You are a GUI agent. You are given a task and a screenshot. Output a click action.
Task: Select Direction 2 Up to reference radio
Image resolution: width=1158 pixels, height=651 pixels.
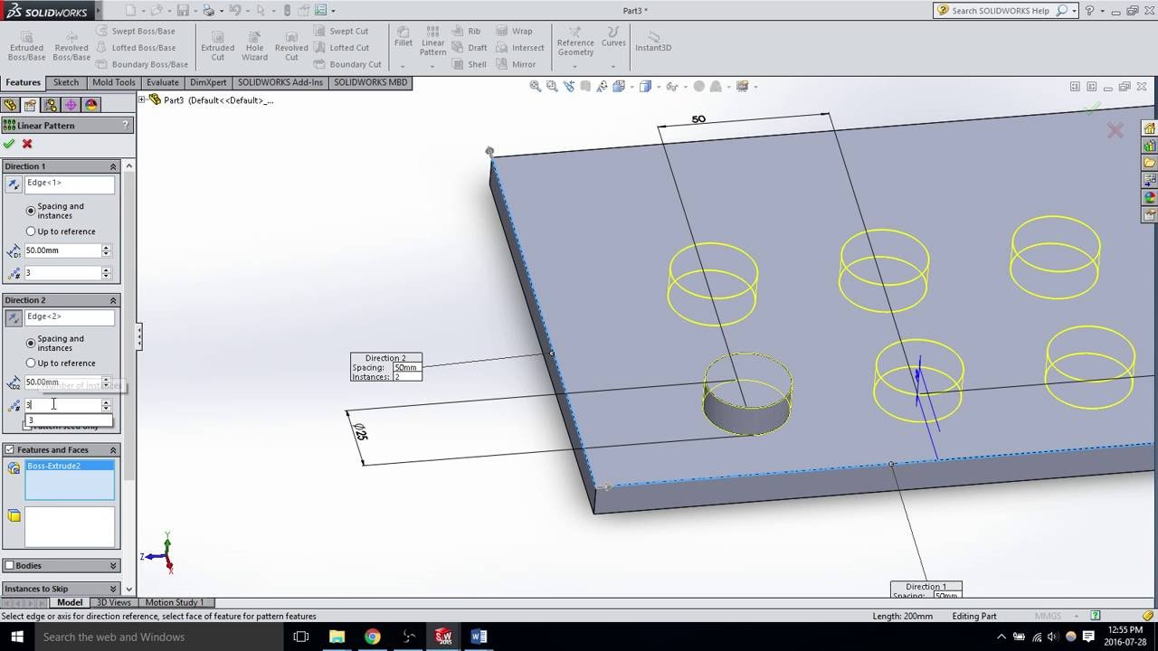pyautogui.click(x=31, y=363)
